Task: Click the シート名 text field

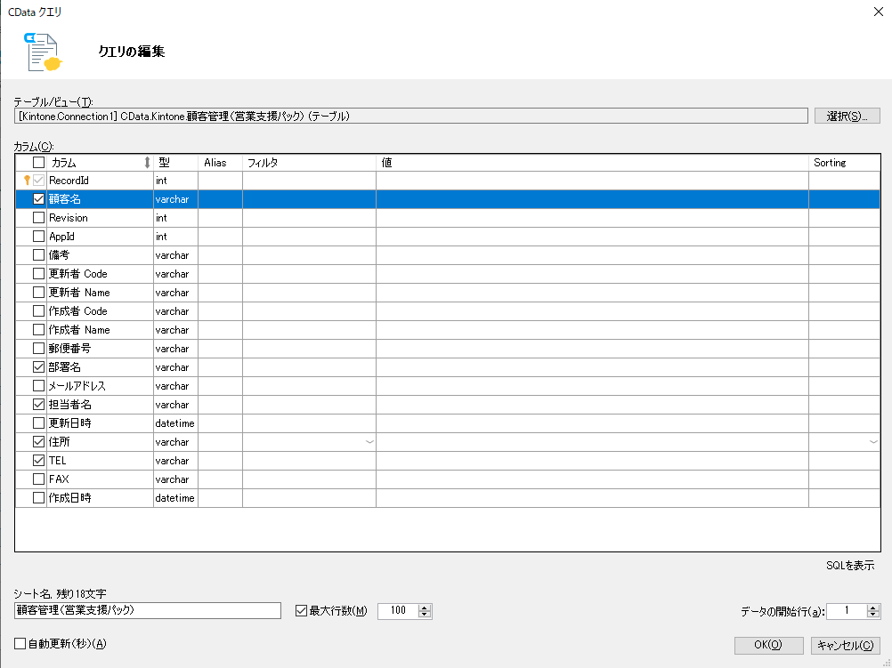Action: pos(148,610)
